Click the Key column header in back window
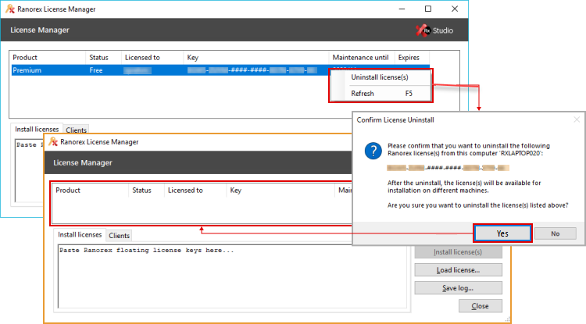Image resolution: width=586 pixels, height=324 pixels. 256,58
